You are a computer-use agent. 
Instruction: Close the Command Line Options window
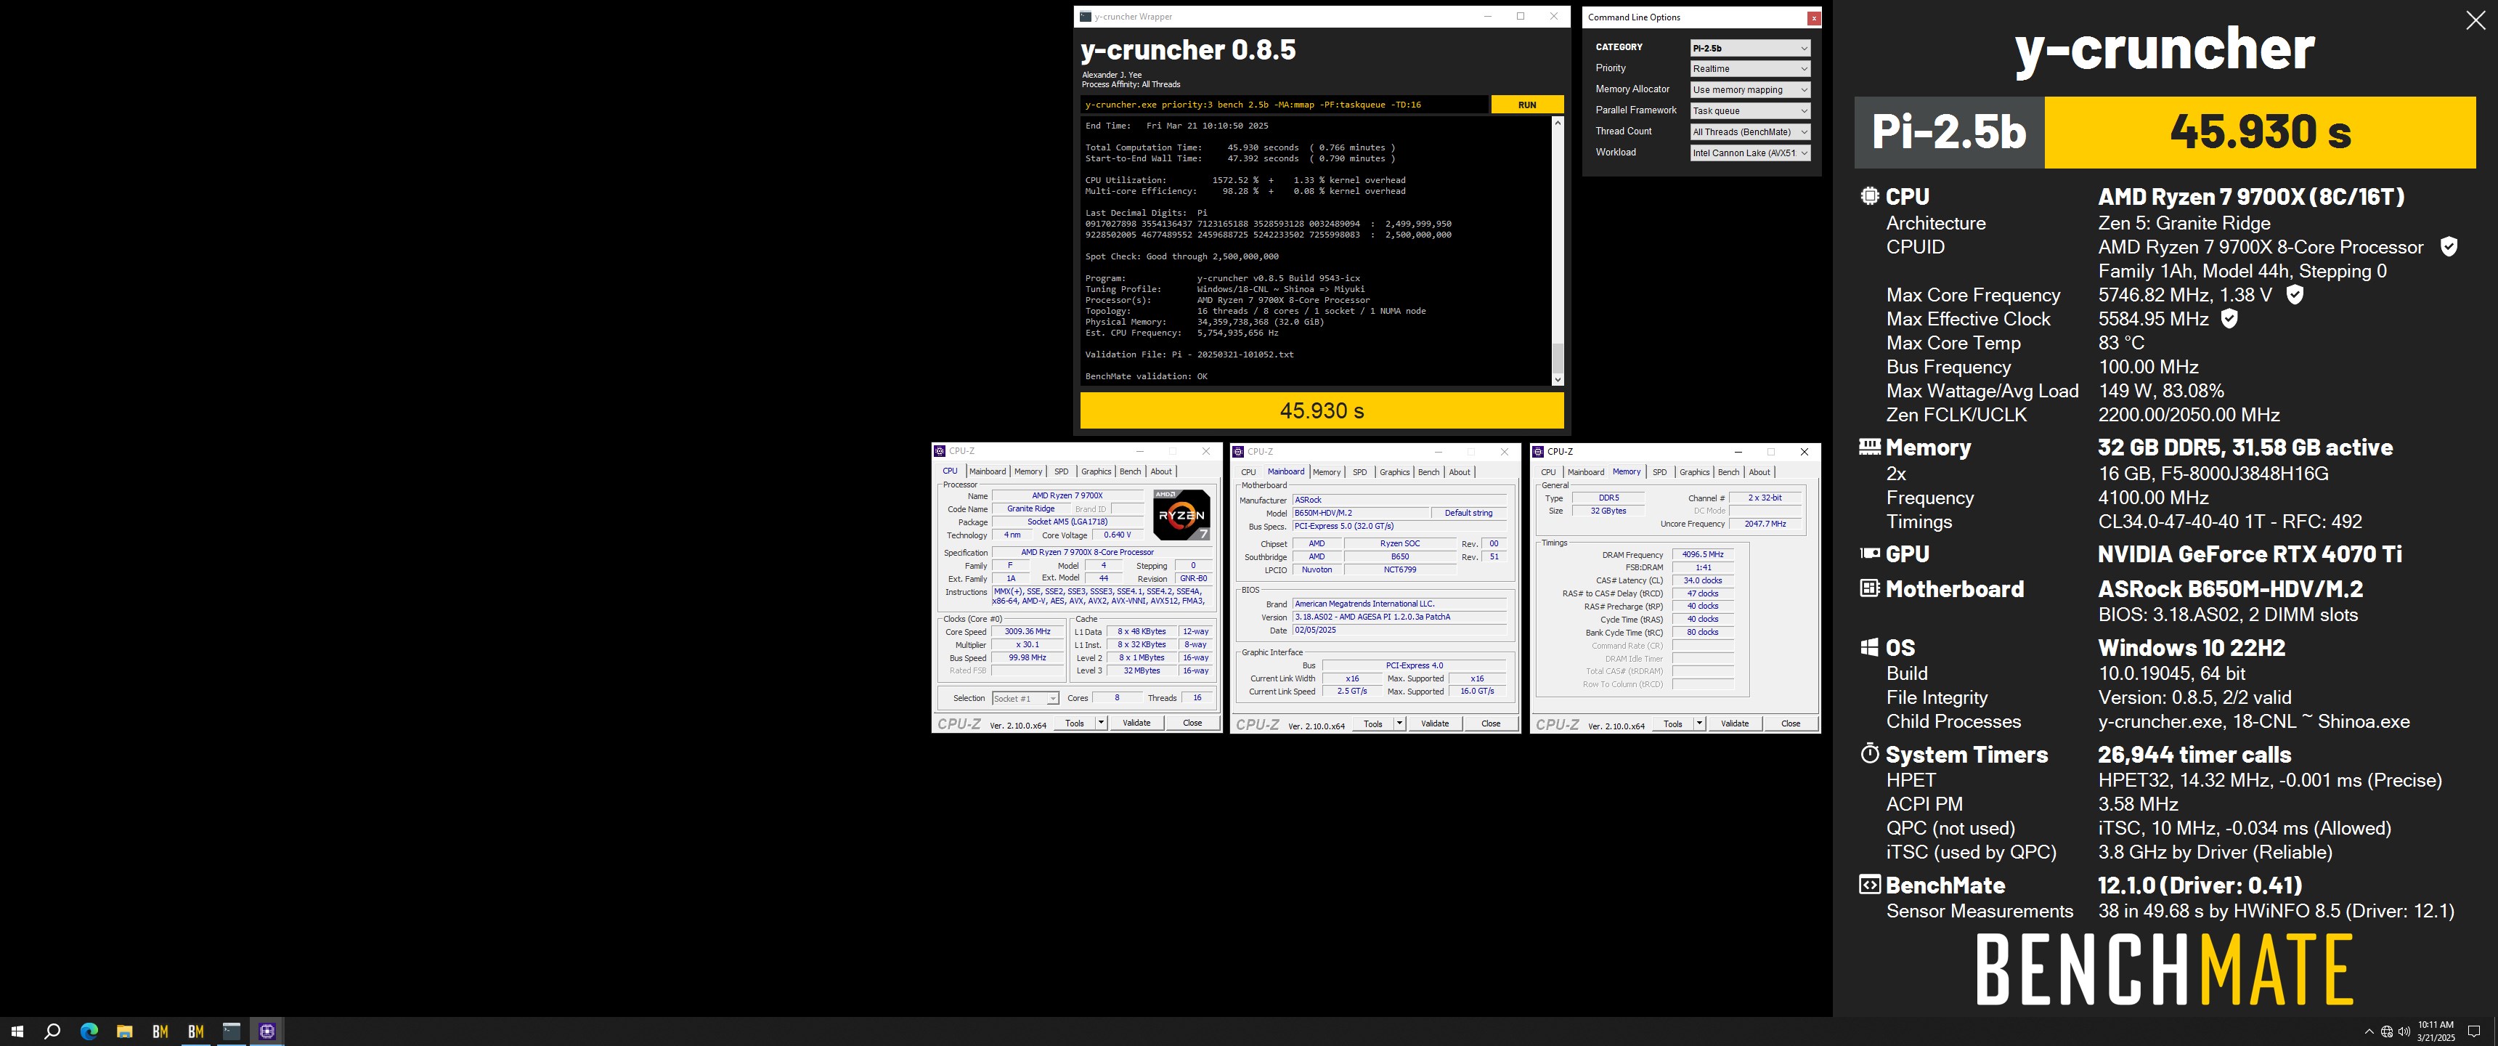click(x=1813, y=17)
